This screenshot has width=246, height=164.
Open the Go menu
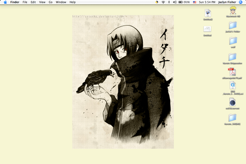[50, 2]
